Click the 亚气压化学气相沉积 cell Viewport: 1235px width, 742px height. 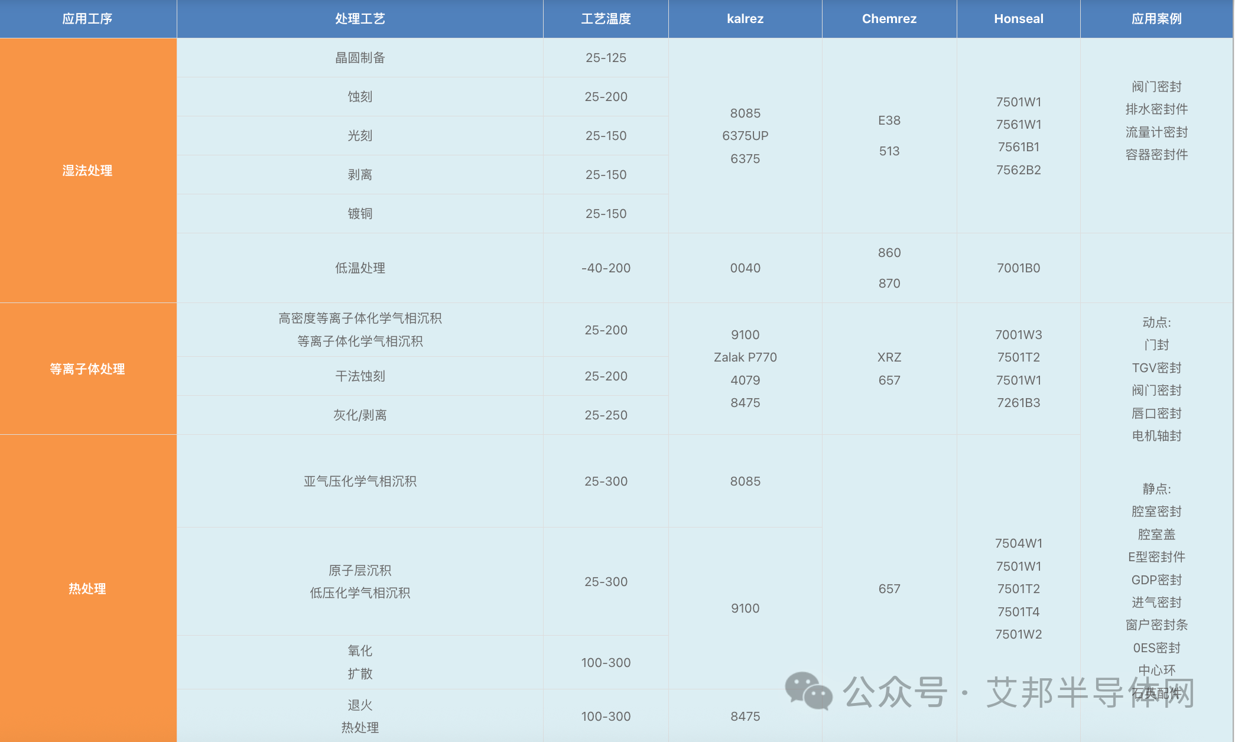pyautogui.click(x=360, y=481)
